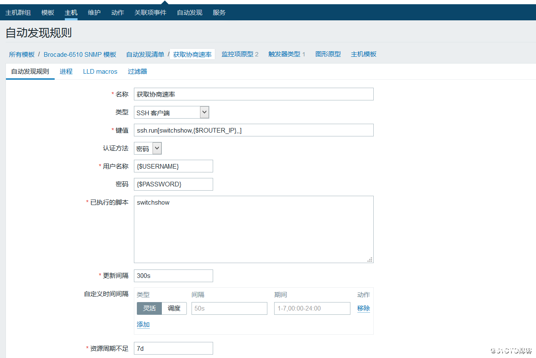This screenshot has height=358, width=536.
Task: Switch to the 进程 tab
Action: (66, 71)
